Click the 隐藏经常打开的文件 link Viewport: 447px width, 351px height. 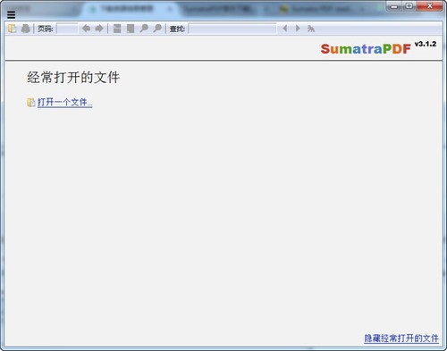[x=401, y=338]
